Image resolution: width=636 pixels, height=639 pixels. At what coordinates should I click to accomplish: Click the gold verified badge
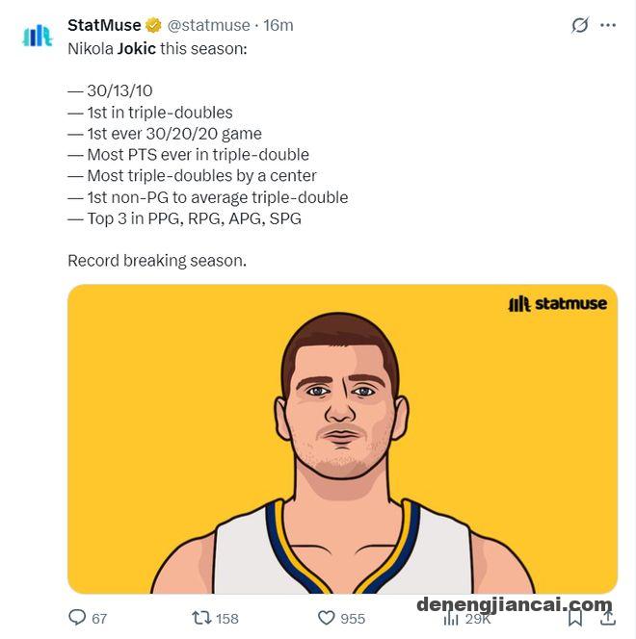[154, 25]
